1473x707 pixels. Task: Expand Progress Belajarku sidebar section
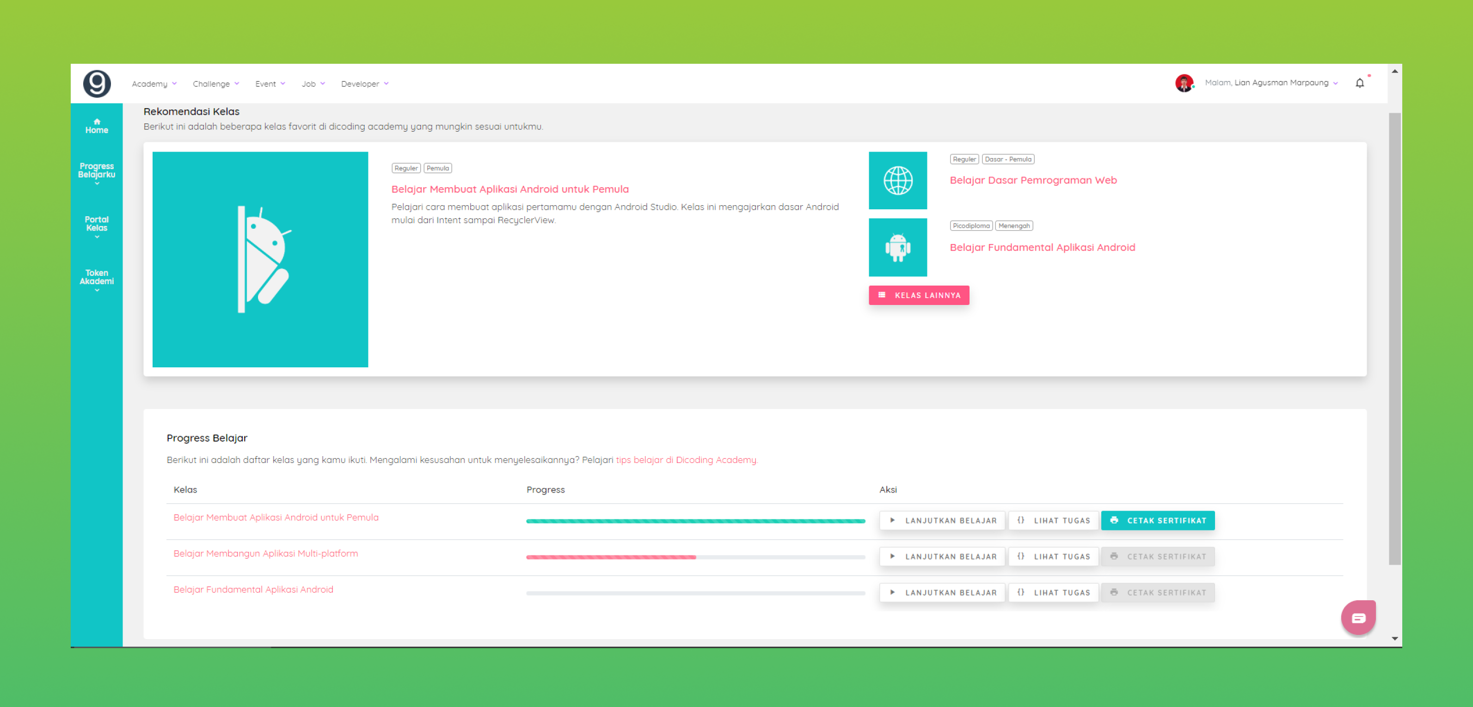click(97, 171)
